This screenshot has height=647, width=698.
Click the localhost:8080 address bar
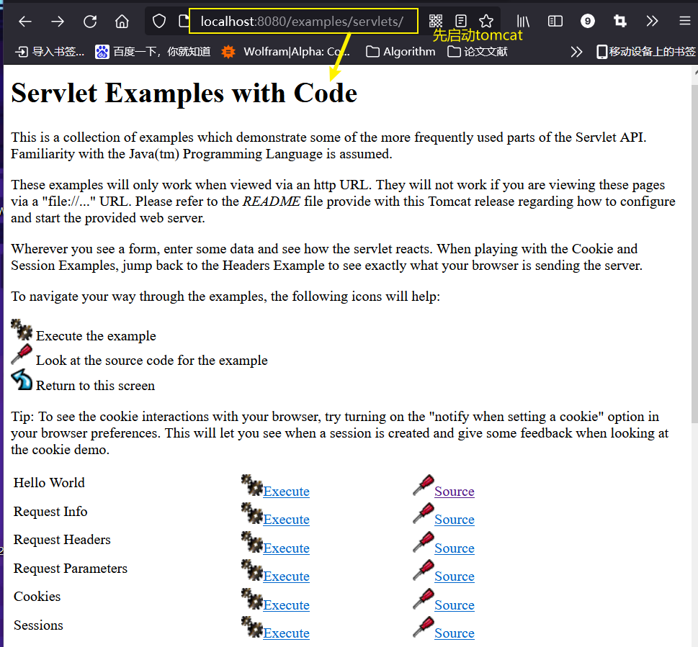(x=303, y=21)
